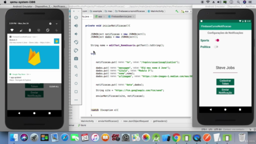Open the Google Play Store notification
The image size is (256, 144).
(x=34, y=77)
